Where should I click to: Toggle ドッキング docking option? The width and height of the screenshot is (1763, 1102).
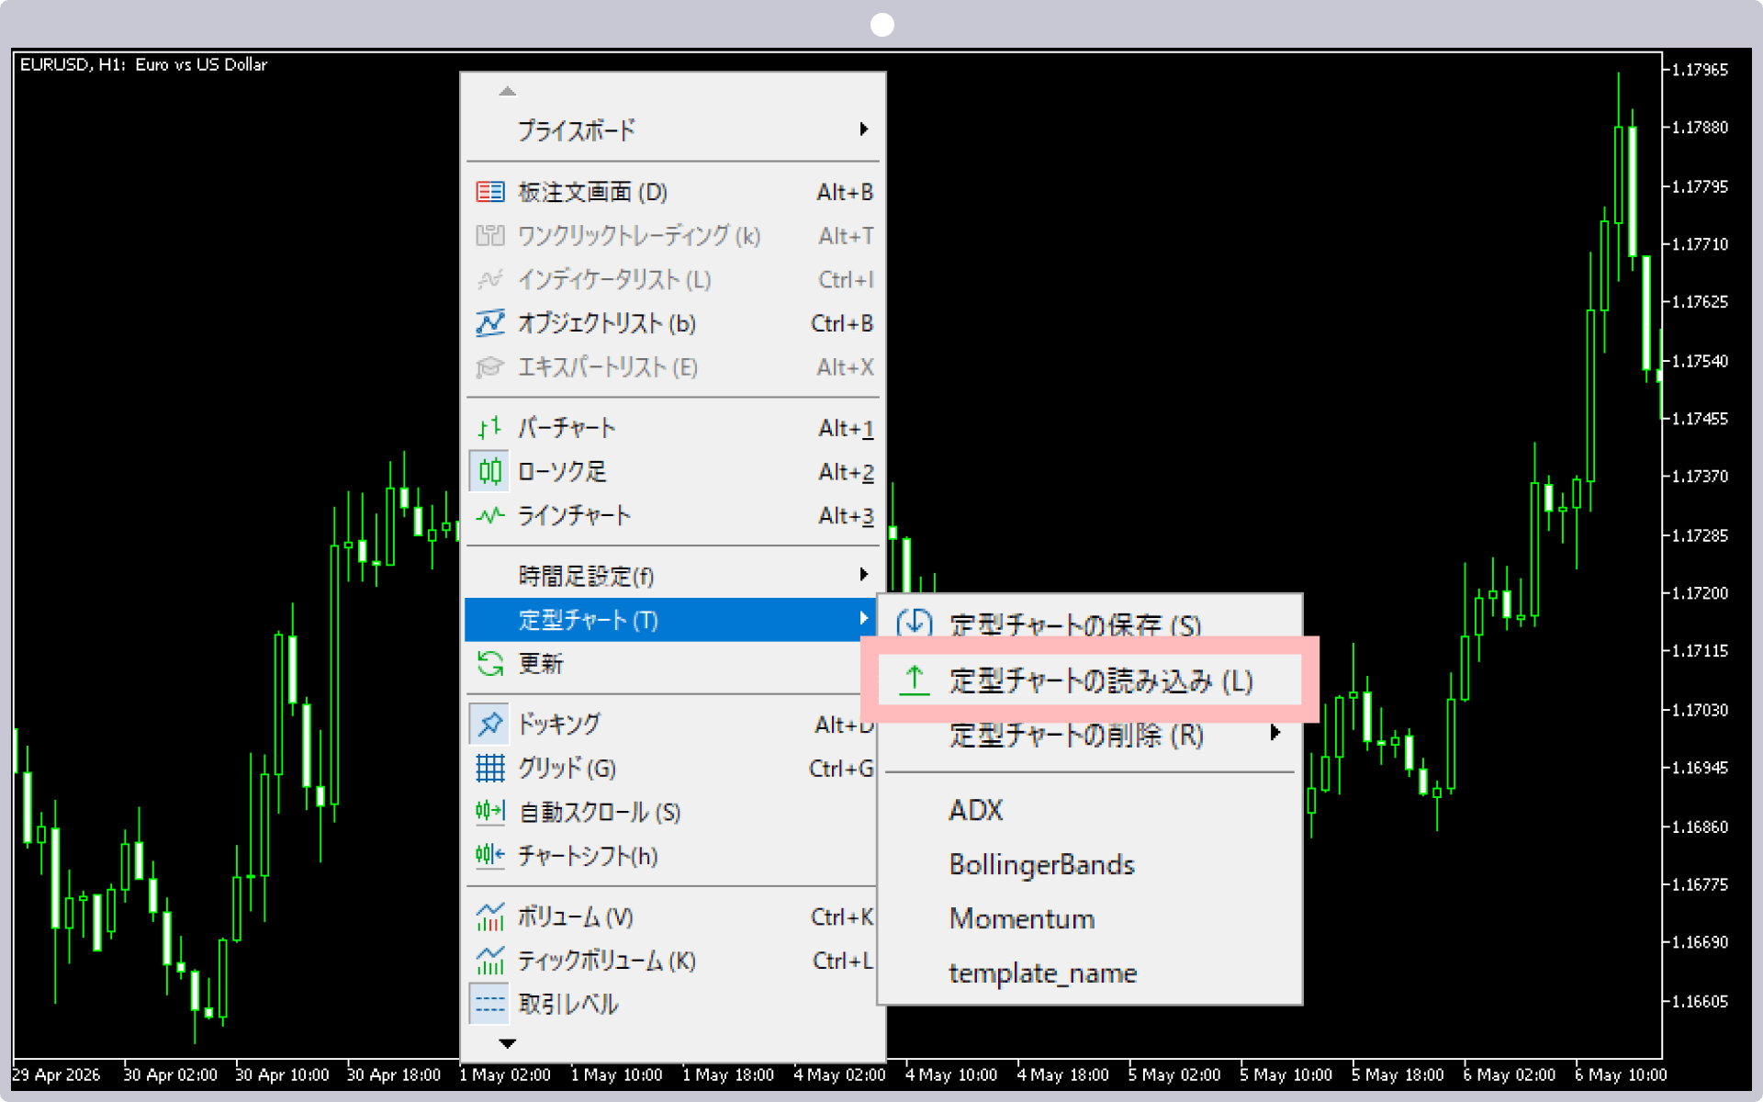(672, 724)
